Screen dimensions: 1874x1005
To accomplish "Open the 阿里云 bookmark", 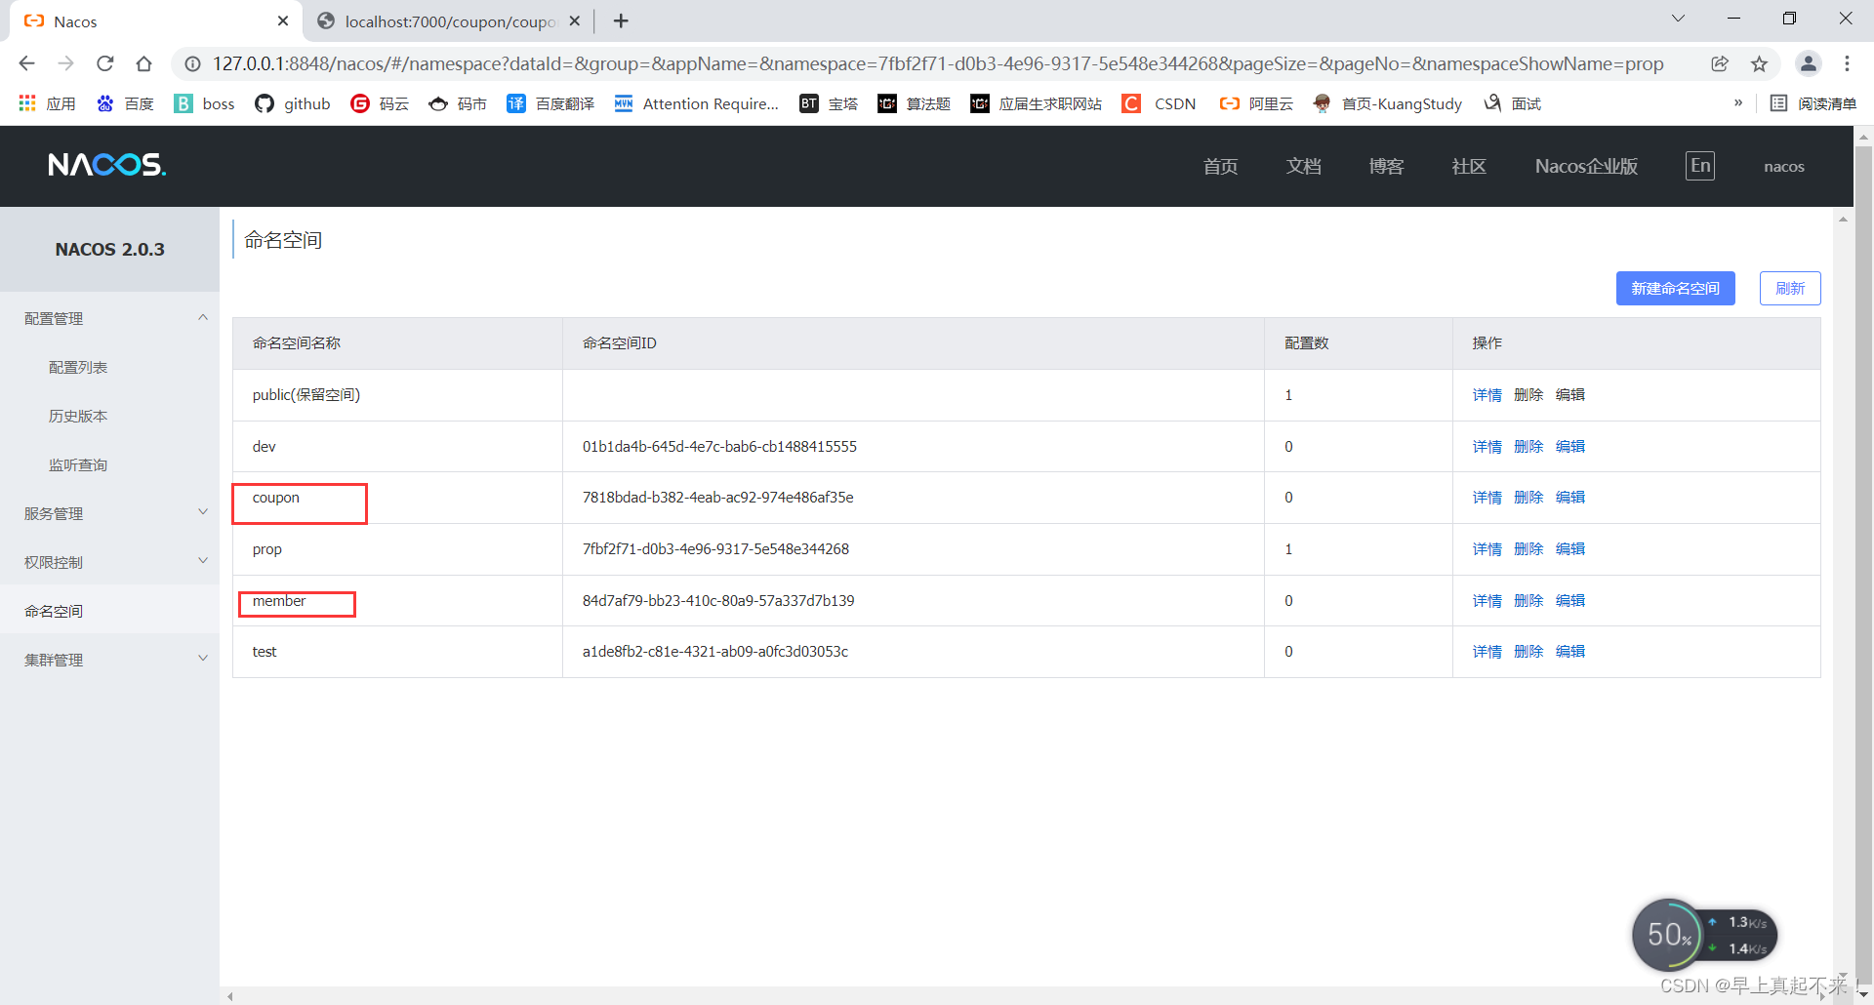I will [x=1256, y=103].
